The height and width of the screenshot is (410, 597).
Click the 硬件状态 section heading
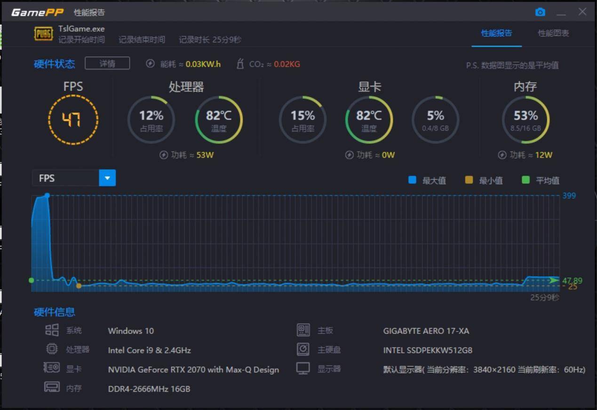click(x=54, y=64)
